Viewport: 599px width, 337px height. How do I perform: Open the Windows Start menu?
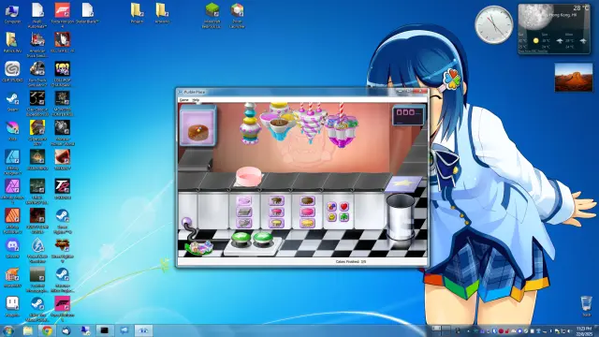tap(8, 330)
